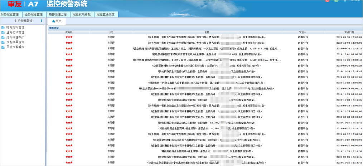Image resolution: width=363 pixels, height=166 pixels.
Task: Go to the 指标算法调度 tab
Action: pos(106,15)
